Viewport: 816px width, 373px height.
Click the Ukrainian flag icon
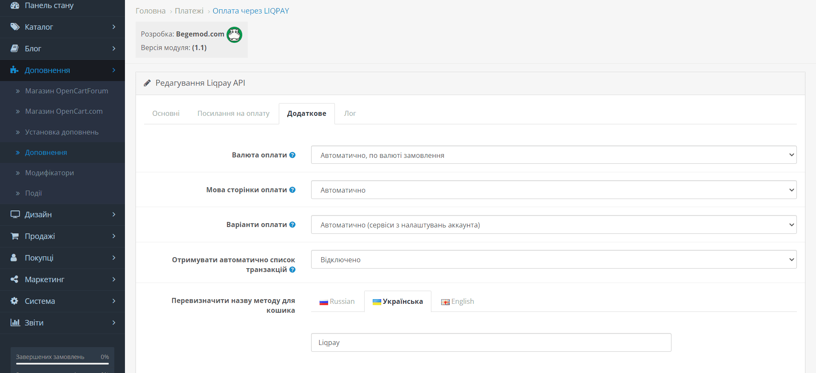pos(377,302)
